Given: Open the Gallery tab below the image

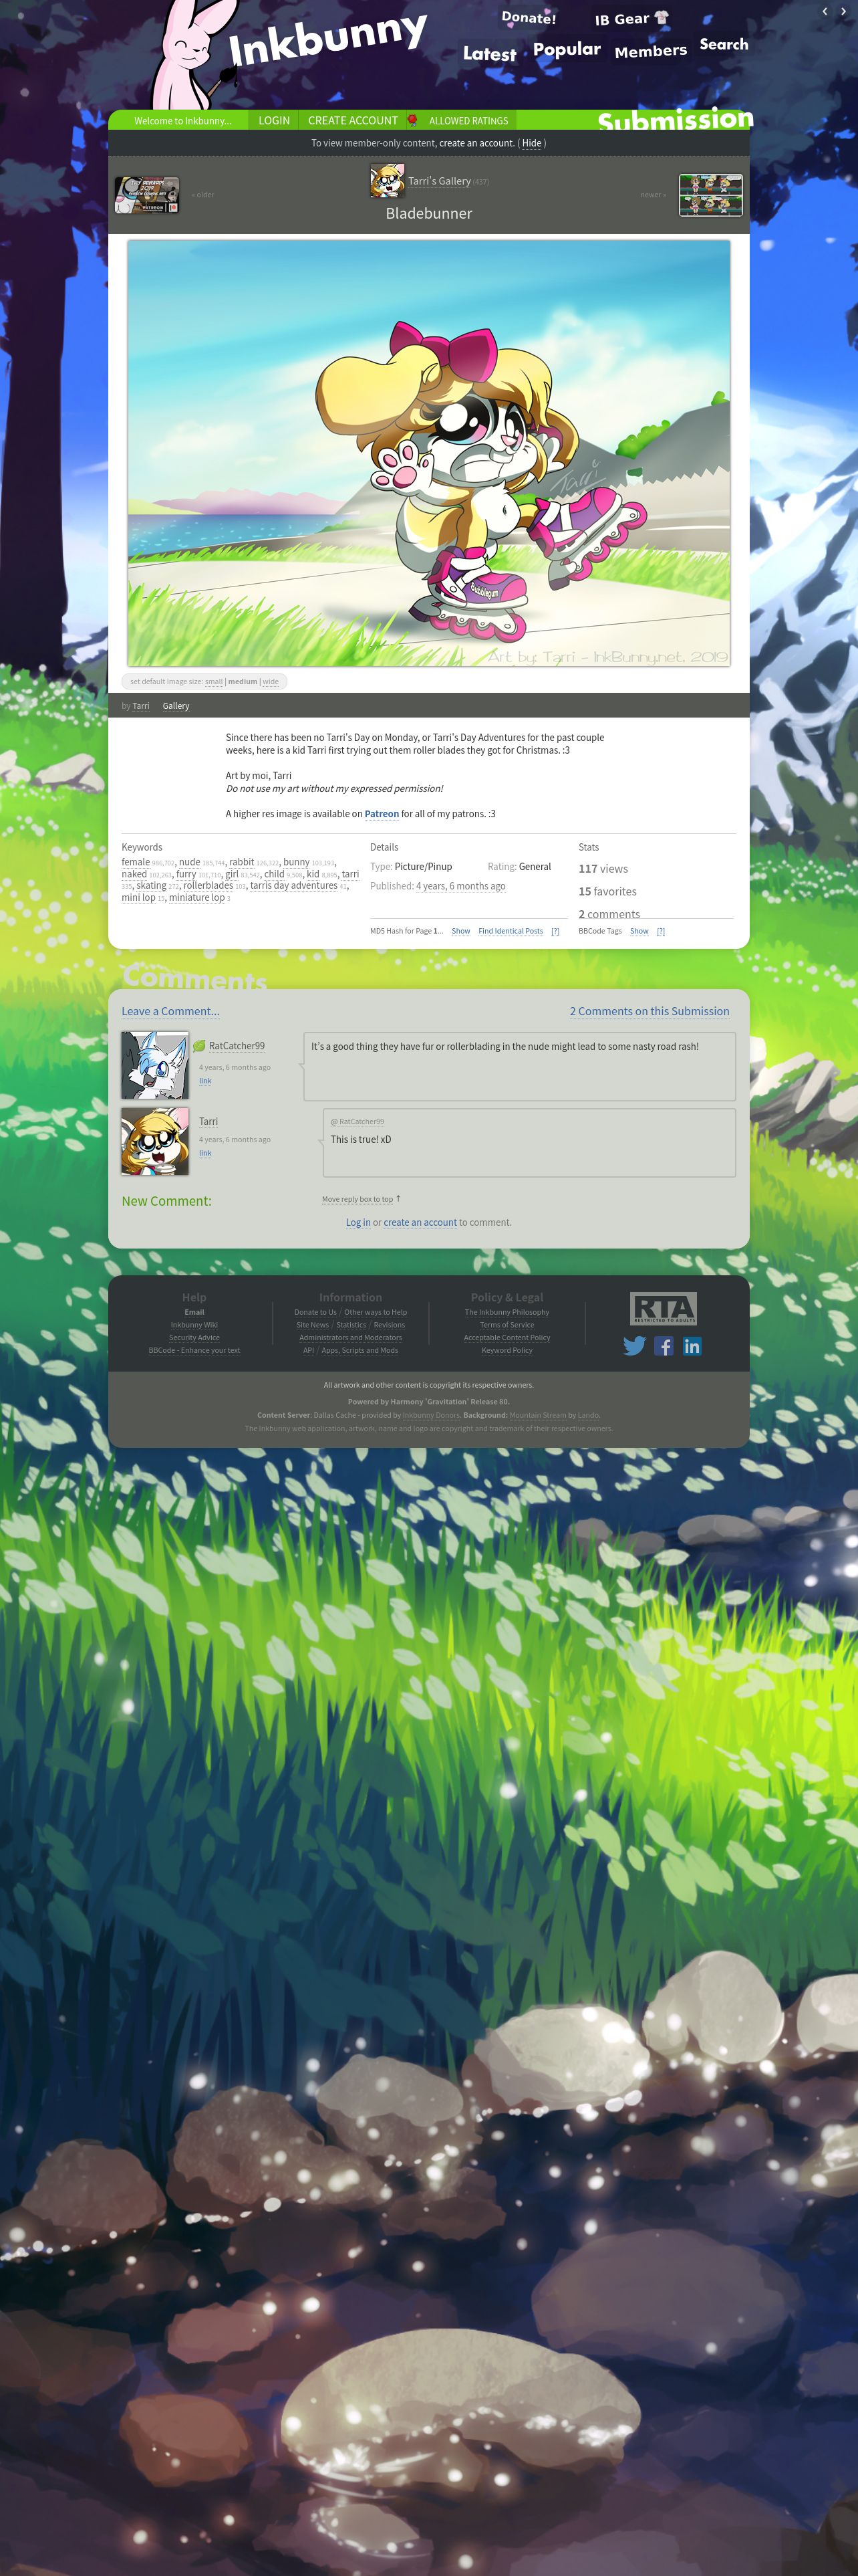Looking at the screenshot, I should [176, 706].
